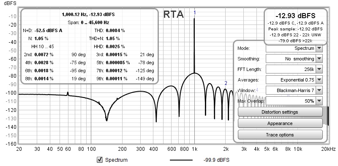Click the N: 1.05 % noise value
Image resolution: width=338 pixels, height=166 pixels.
point(41,38)
